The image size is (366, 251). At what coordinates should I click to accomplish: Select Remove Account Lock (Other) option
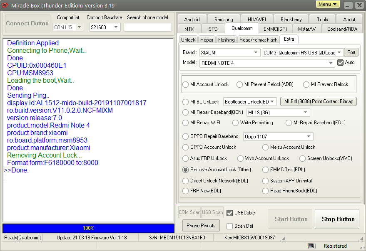point(186,170)
